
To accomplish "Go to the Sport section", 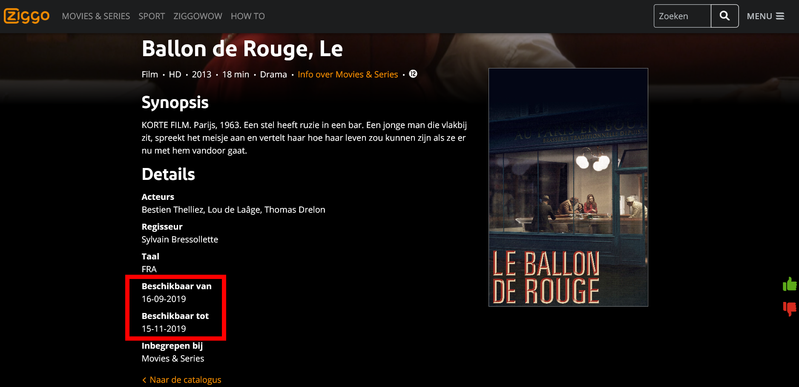I will (x=152, y=16).
